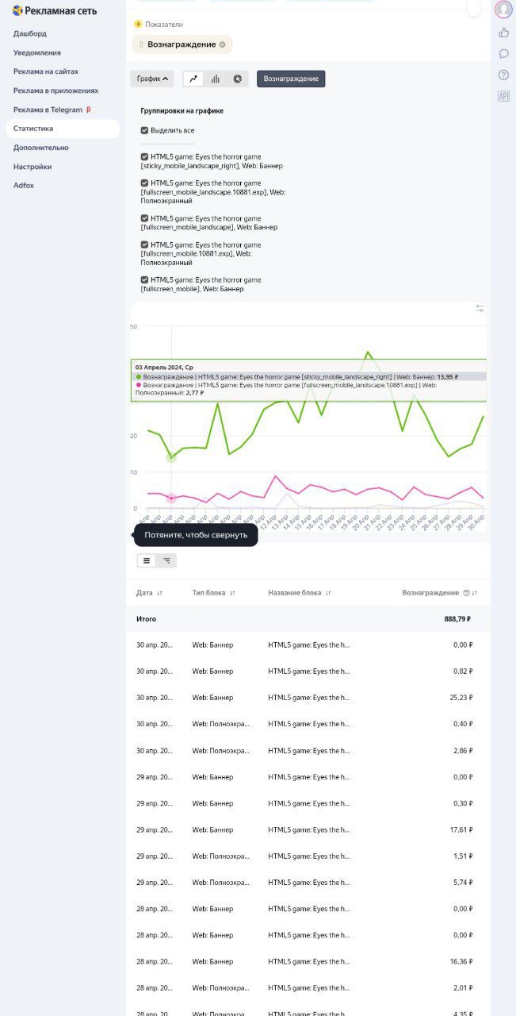Switch to pie chart view
Image resolution: width=516 pixels, height=1016 pixels.
pyautogui.click(x=237, y=79)
